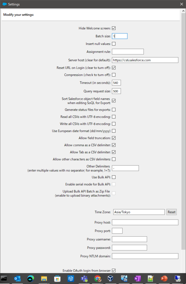Close the Settings window
The height and width of the screenshot is (284, 186).
tap(181, 4)
